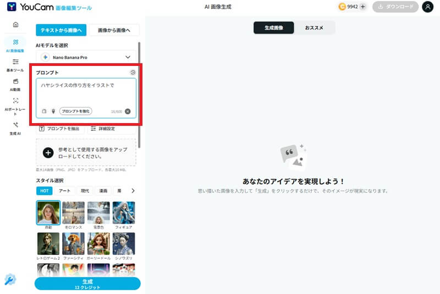Click the blue wrench icon at bottom left
Screen dimensions: 440x294
tap(10, 279)
